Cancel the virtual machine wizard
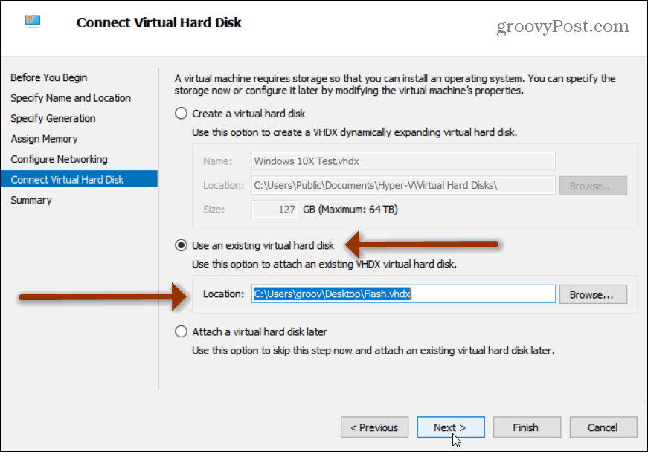The image size is (648, 457). [x=603, y=427]
